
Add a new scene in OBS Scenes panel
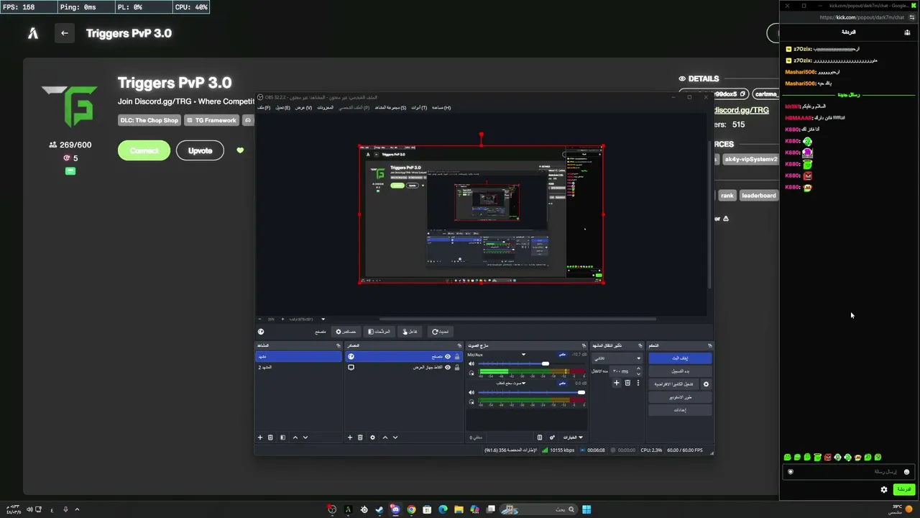[260, 437]
